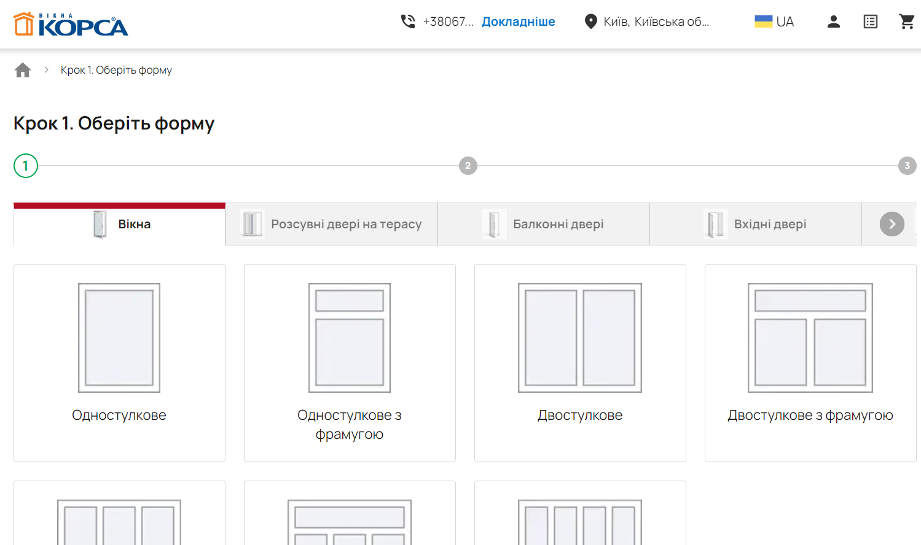Switch to Розсувні двері на терасу tab
921x545 pixels.
[331, 224]
